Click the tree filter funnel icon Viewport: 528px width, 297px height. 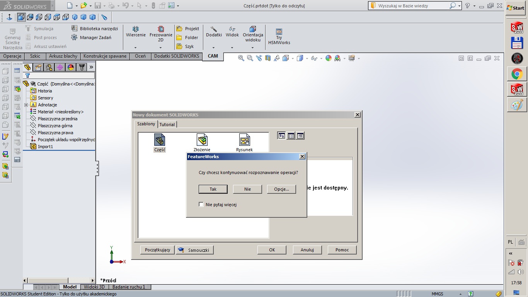pyautogui.click(x=27, y=75)
